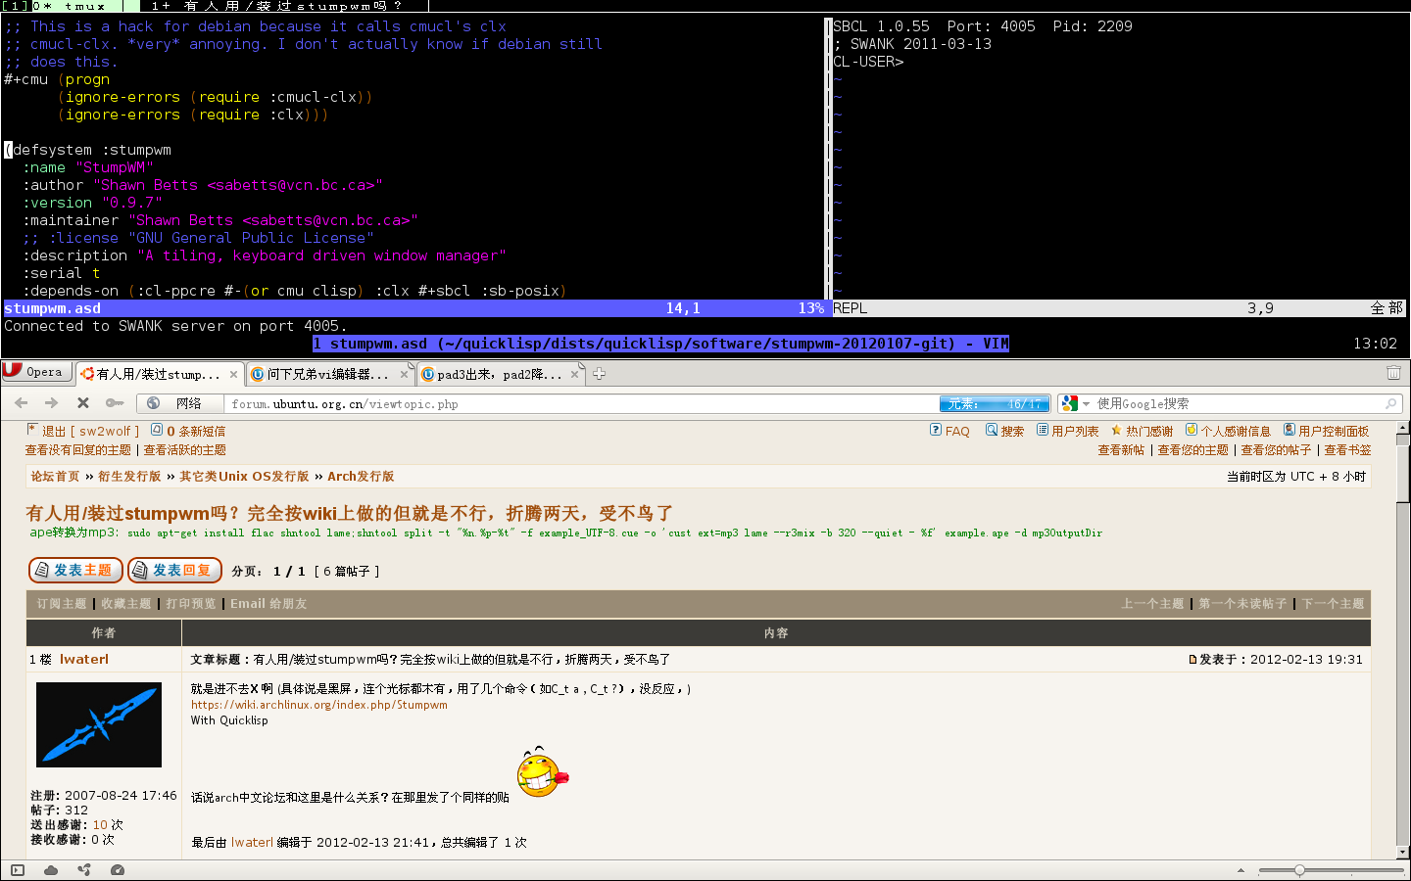
Task: Open the 0 new private messages link
Action: 196,431
